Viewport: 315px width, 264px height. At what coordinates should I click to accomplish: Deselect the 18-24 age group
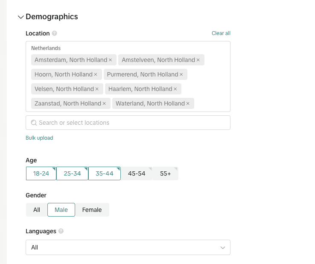41,173
